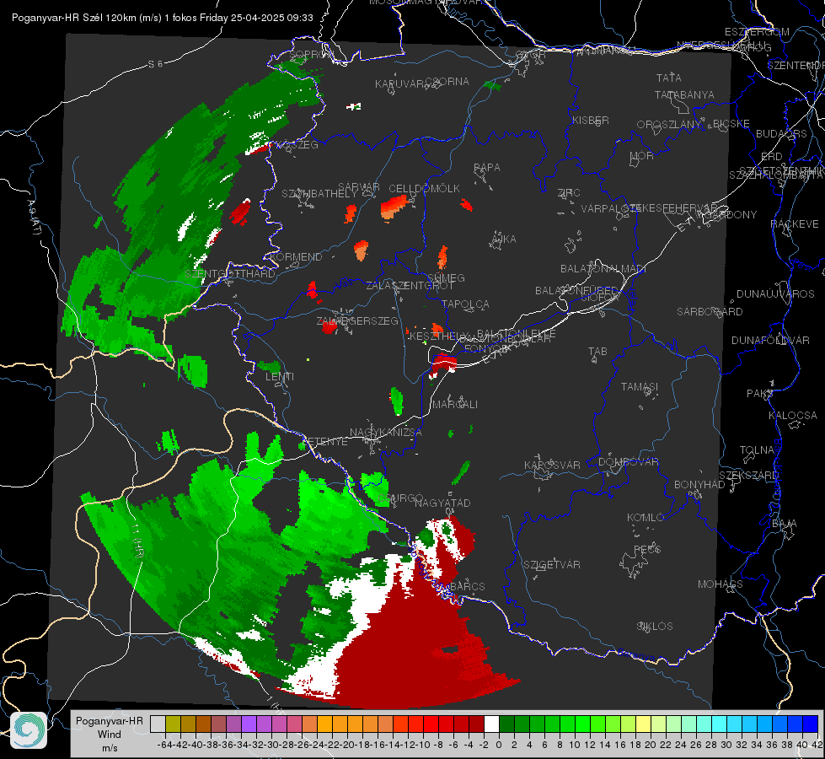Click the BAJA city label
The width and height of the screenshot is (825, 759).
(x=785, y=524)
